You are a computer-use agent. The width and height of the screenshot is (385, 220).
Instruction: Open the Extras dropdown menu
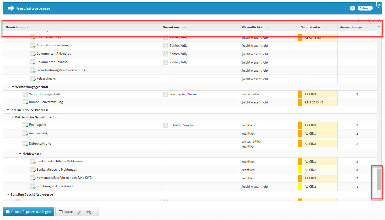[x=365, y=8]
